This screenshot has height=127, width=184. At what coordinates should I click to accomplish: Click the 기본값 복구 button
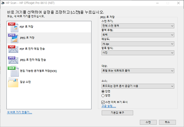(x=117, y=113)
